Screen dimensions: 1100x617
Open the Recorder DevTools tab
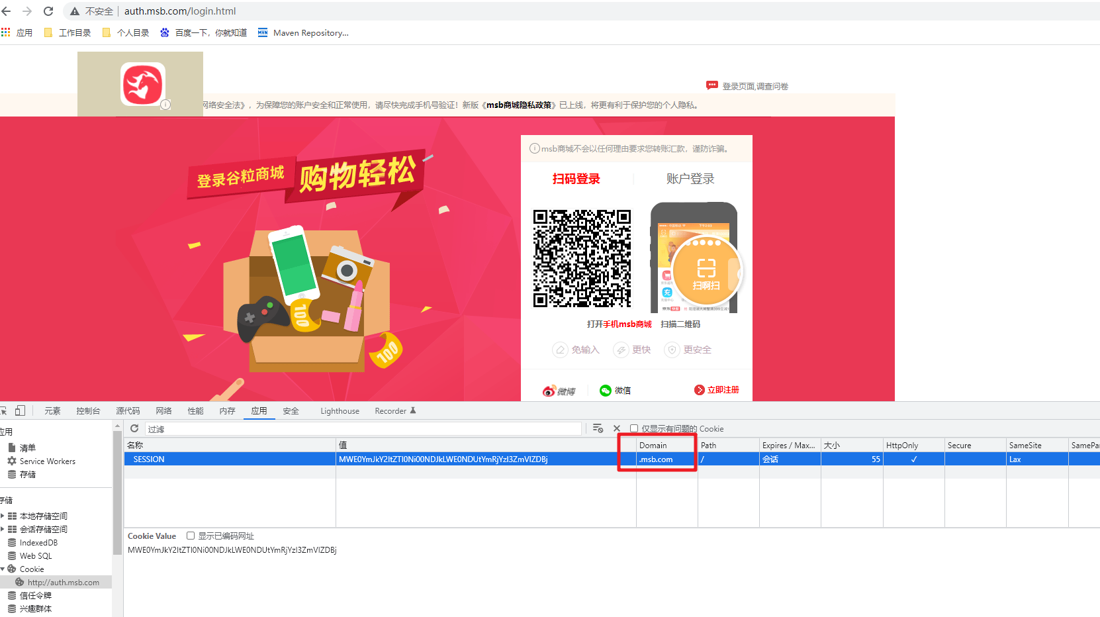tap(395, 411)
